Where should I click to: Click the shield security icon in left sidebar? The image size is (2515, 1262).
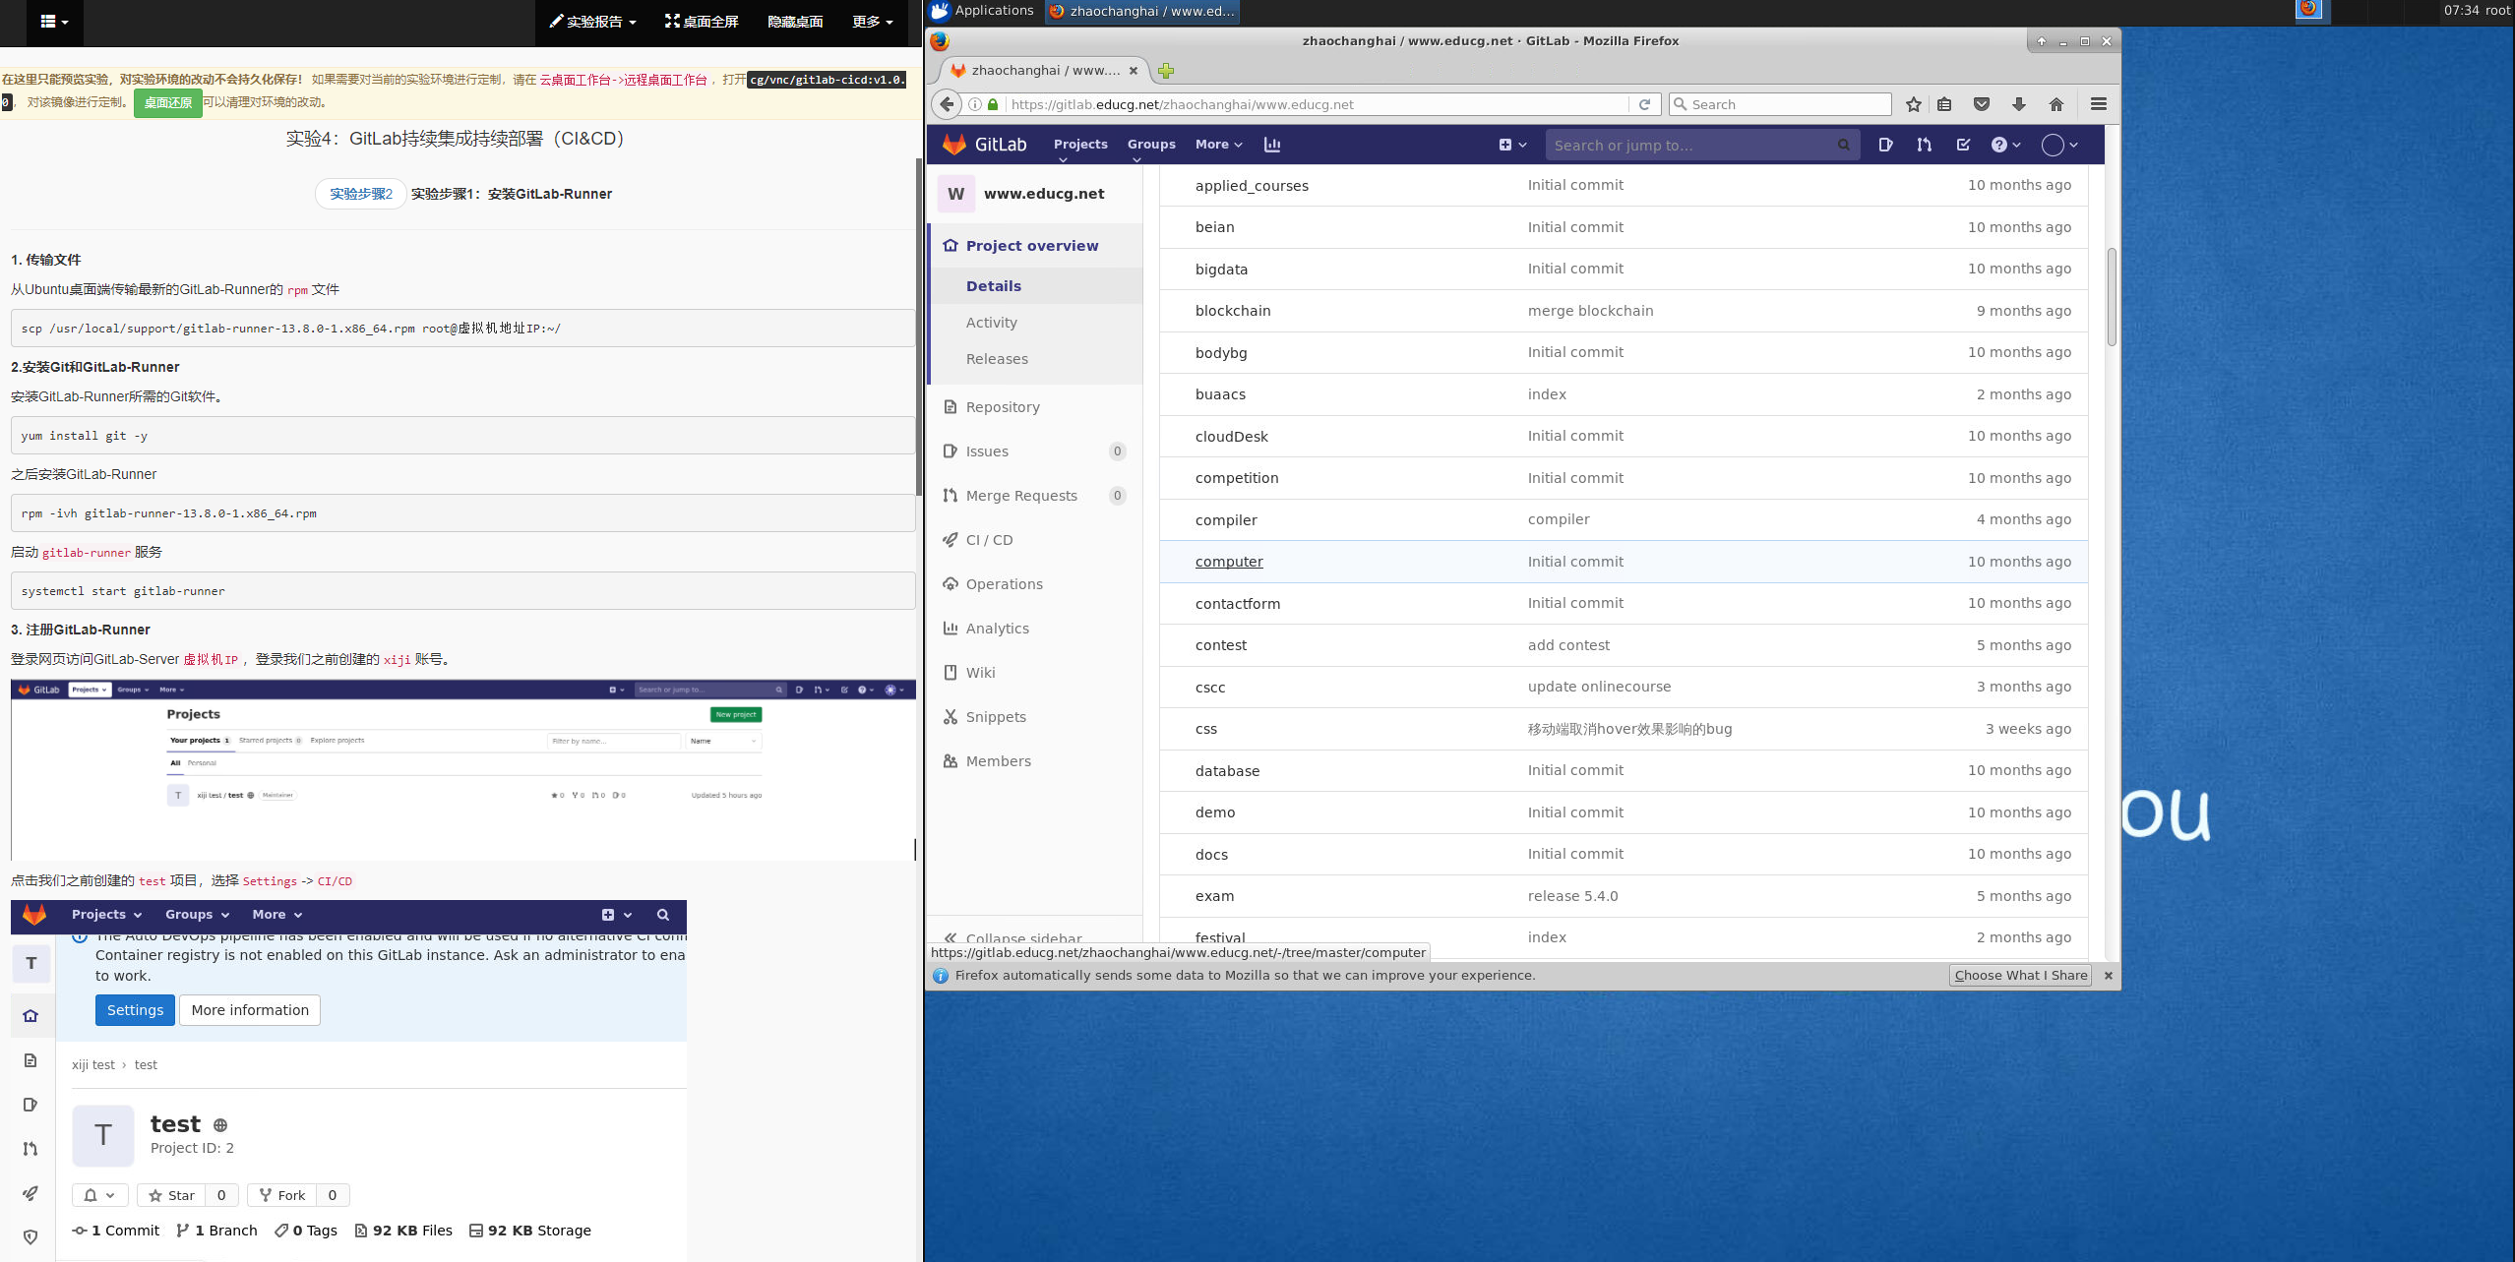31,1237
